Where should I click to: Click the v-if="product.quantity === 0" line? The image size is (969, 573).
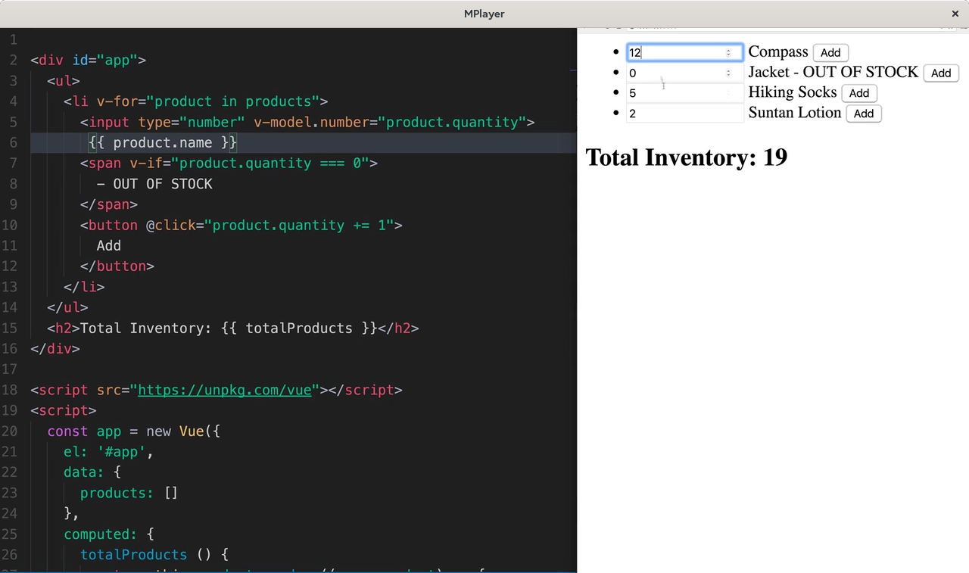[229, 163]
